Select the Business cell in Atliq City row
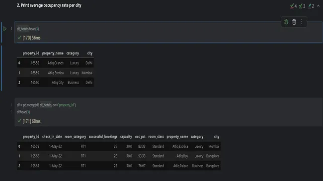Image resolution: width=323 pixels, height=181 pixels. coord(74,83)
